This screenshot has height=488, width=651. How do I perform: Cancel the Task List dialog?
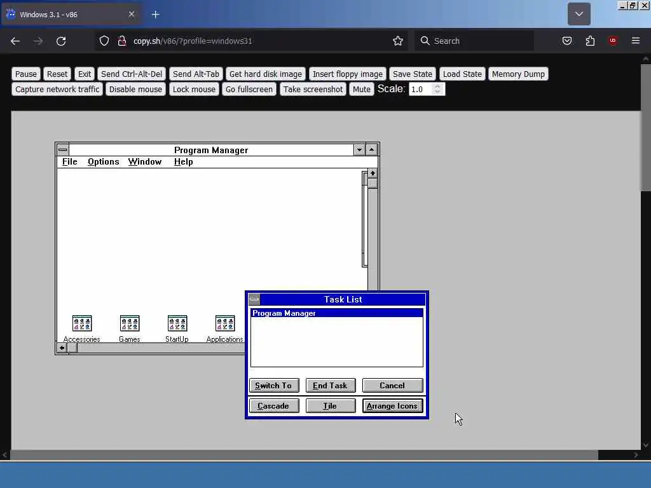pos(392,386)
